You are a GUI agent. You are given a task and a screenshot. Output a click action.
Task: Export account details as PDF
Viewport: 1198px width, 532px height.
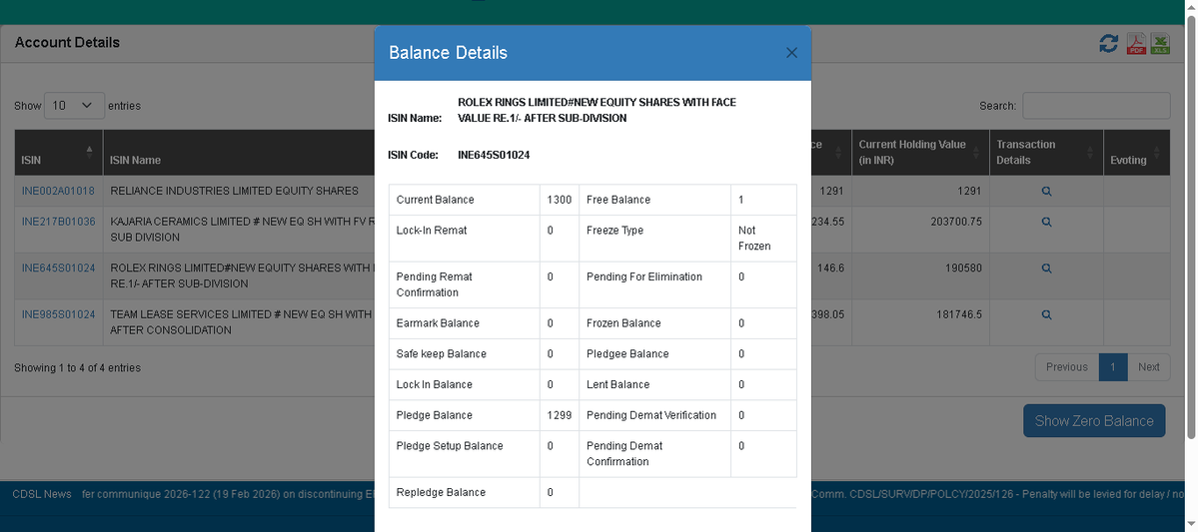1136,44
